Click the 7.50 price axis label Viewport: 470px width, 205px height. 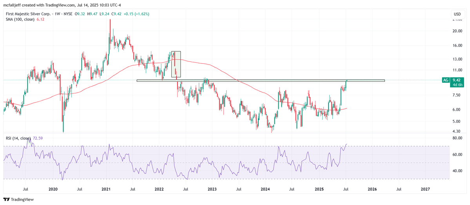pyautogui.click(x=457, y=95)
